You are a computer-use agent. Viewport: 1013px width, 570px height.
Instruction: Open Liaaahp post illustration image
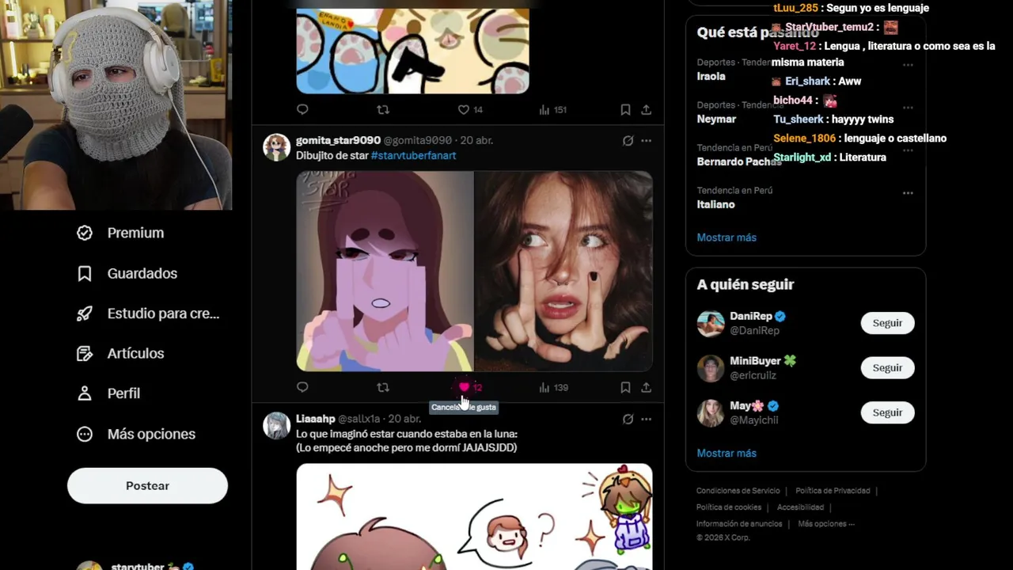[474, 517]
